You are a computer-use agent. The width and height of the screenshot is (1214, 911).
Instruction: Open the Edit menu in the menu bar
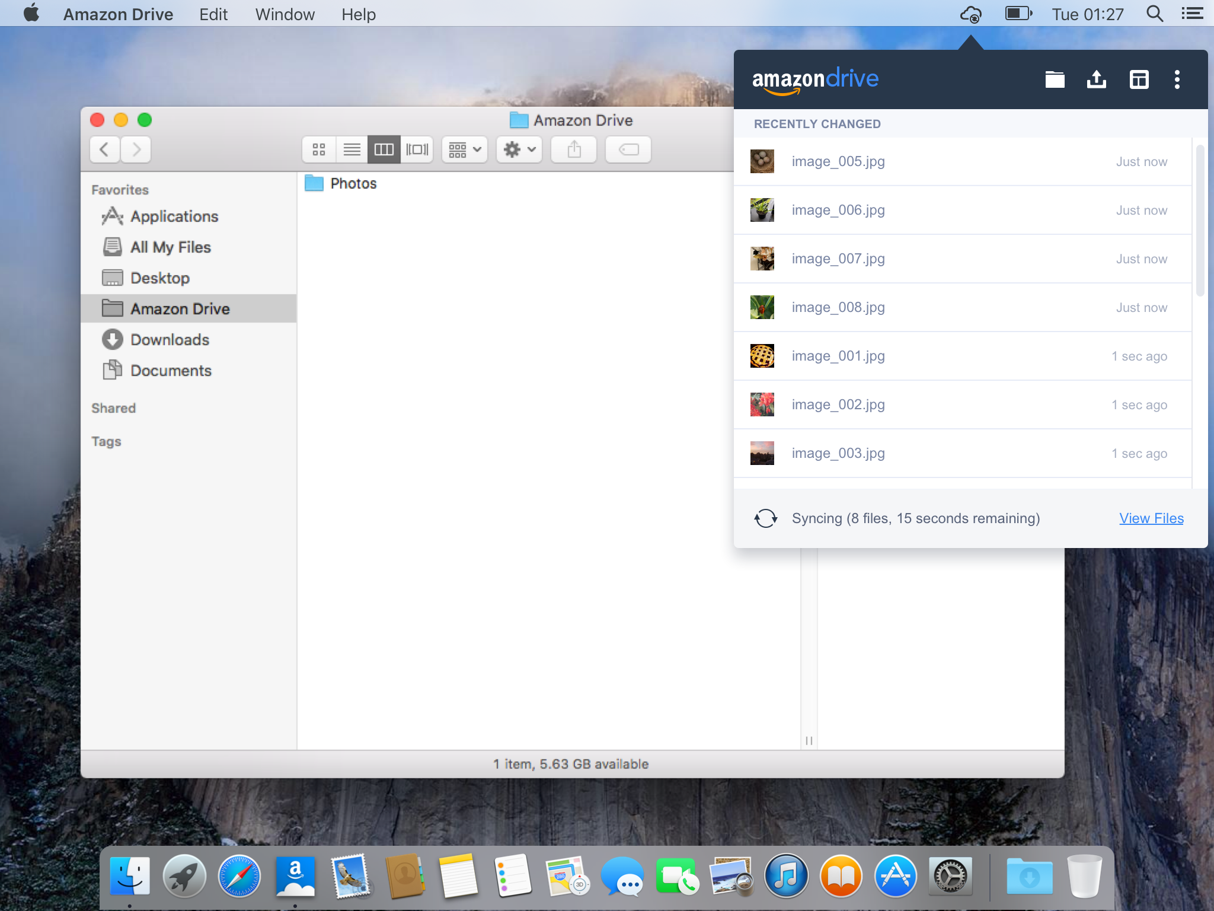click(213, 14)
